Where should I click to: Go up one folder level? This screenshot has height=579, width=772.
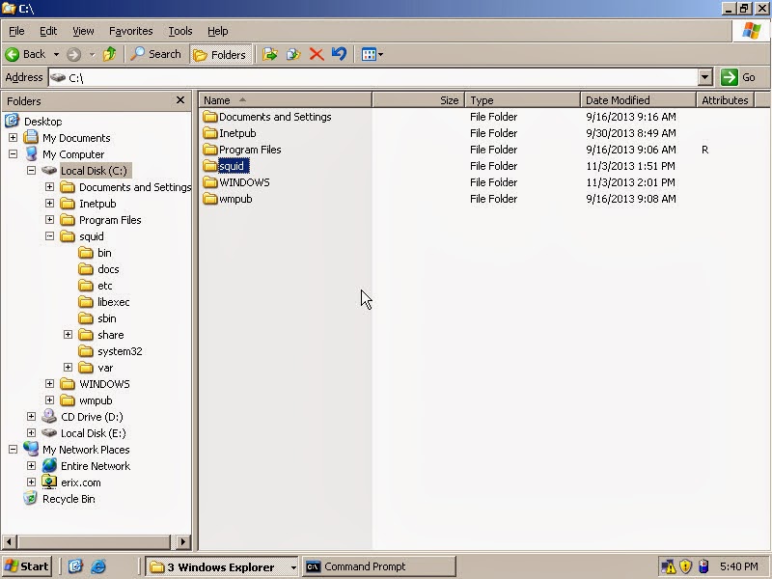pos(109,54)
